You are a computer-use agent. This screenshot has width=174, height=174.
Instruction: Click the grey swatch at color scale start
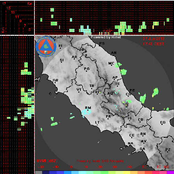click(x=39, y=172)
